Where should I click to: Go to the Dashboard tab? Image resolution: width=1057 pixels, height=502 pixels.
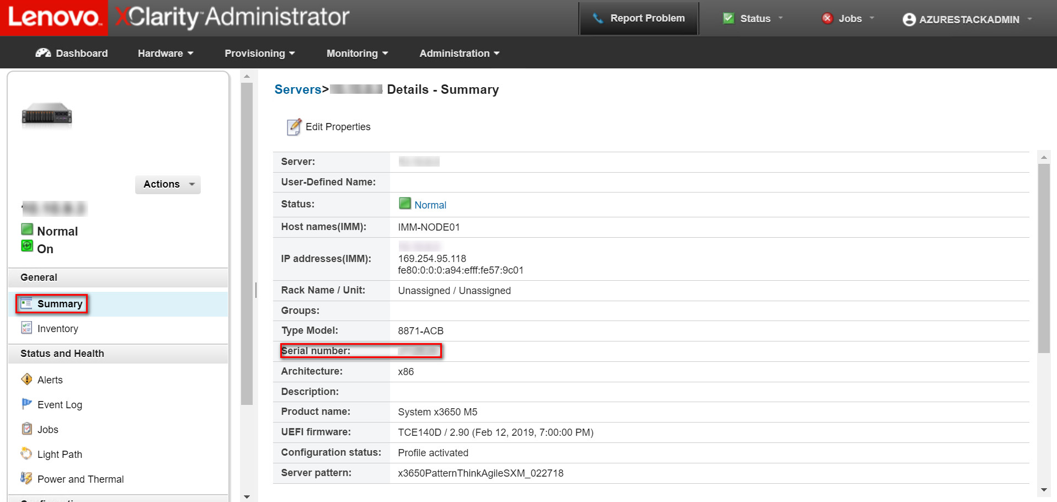click(x=72, y=53)
